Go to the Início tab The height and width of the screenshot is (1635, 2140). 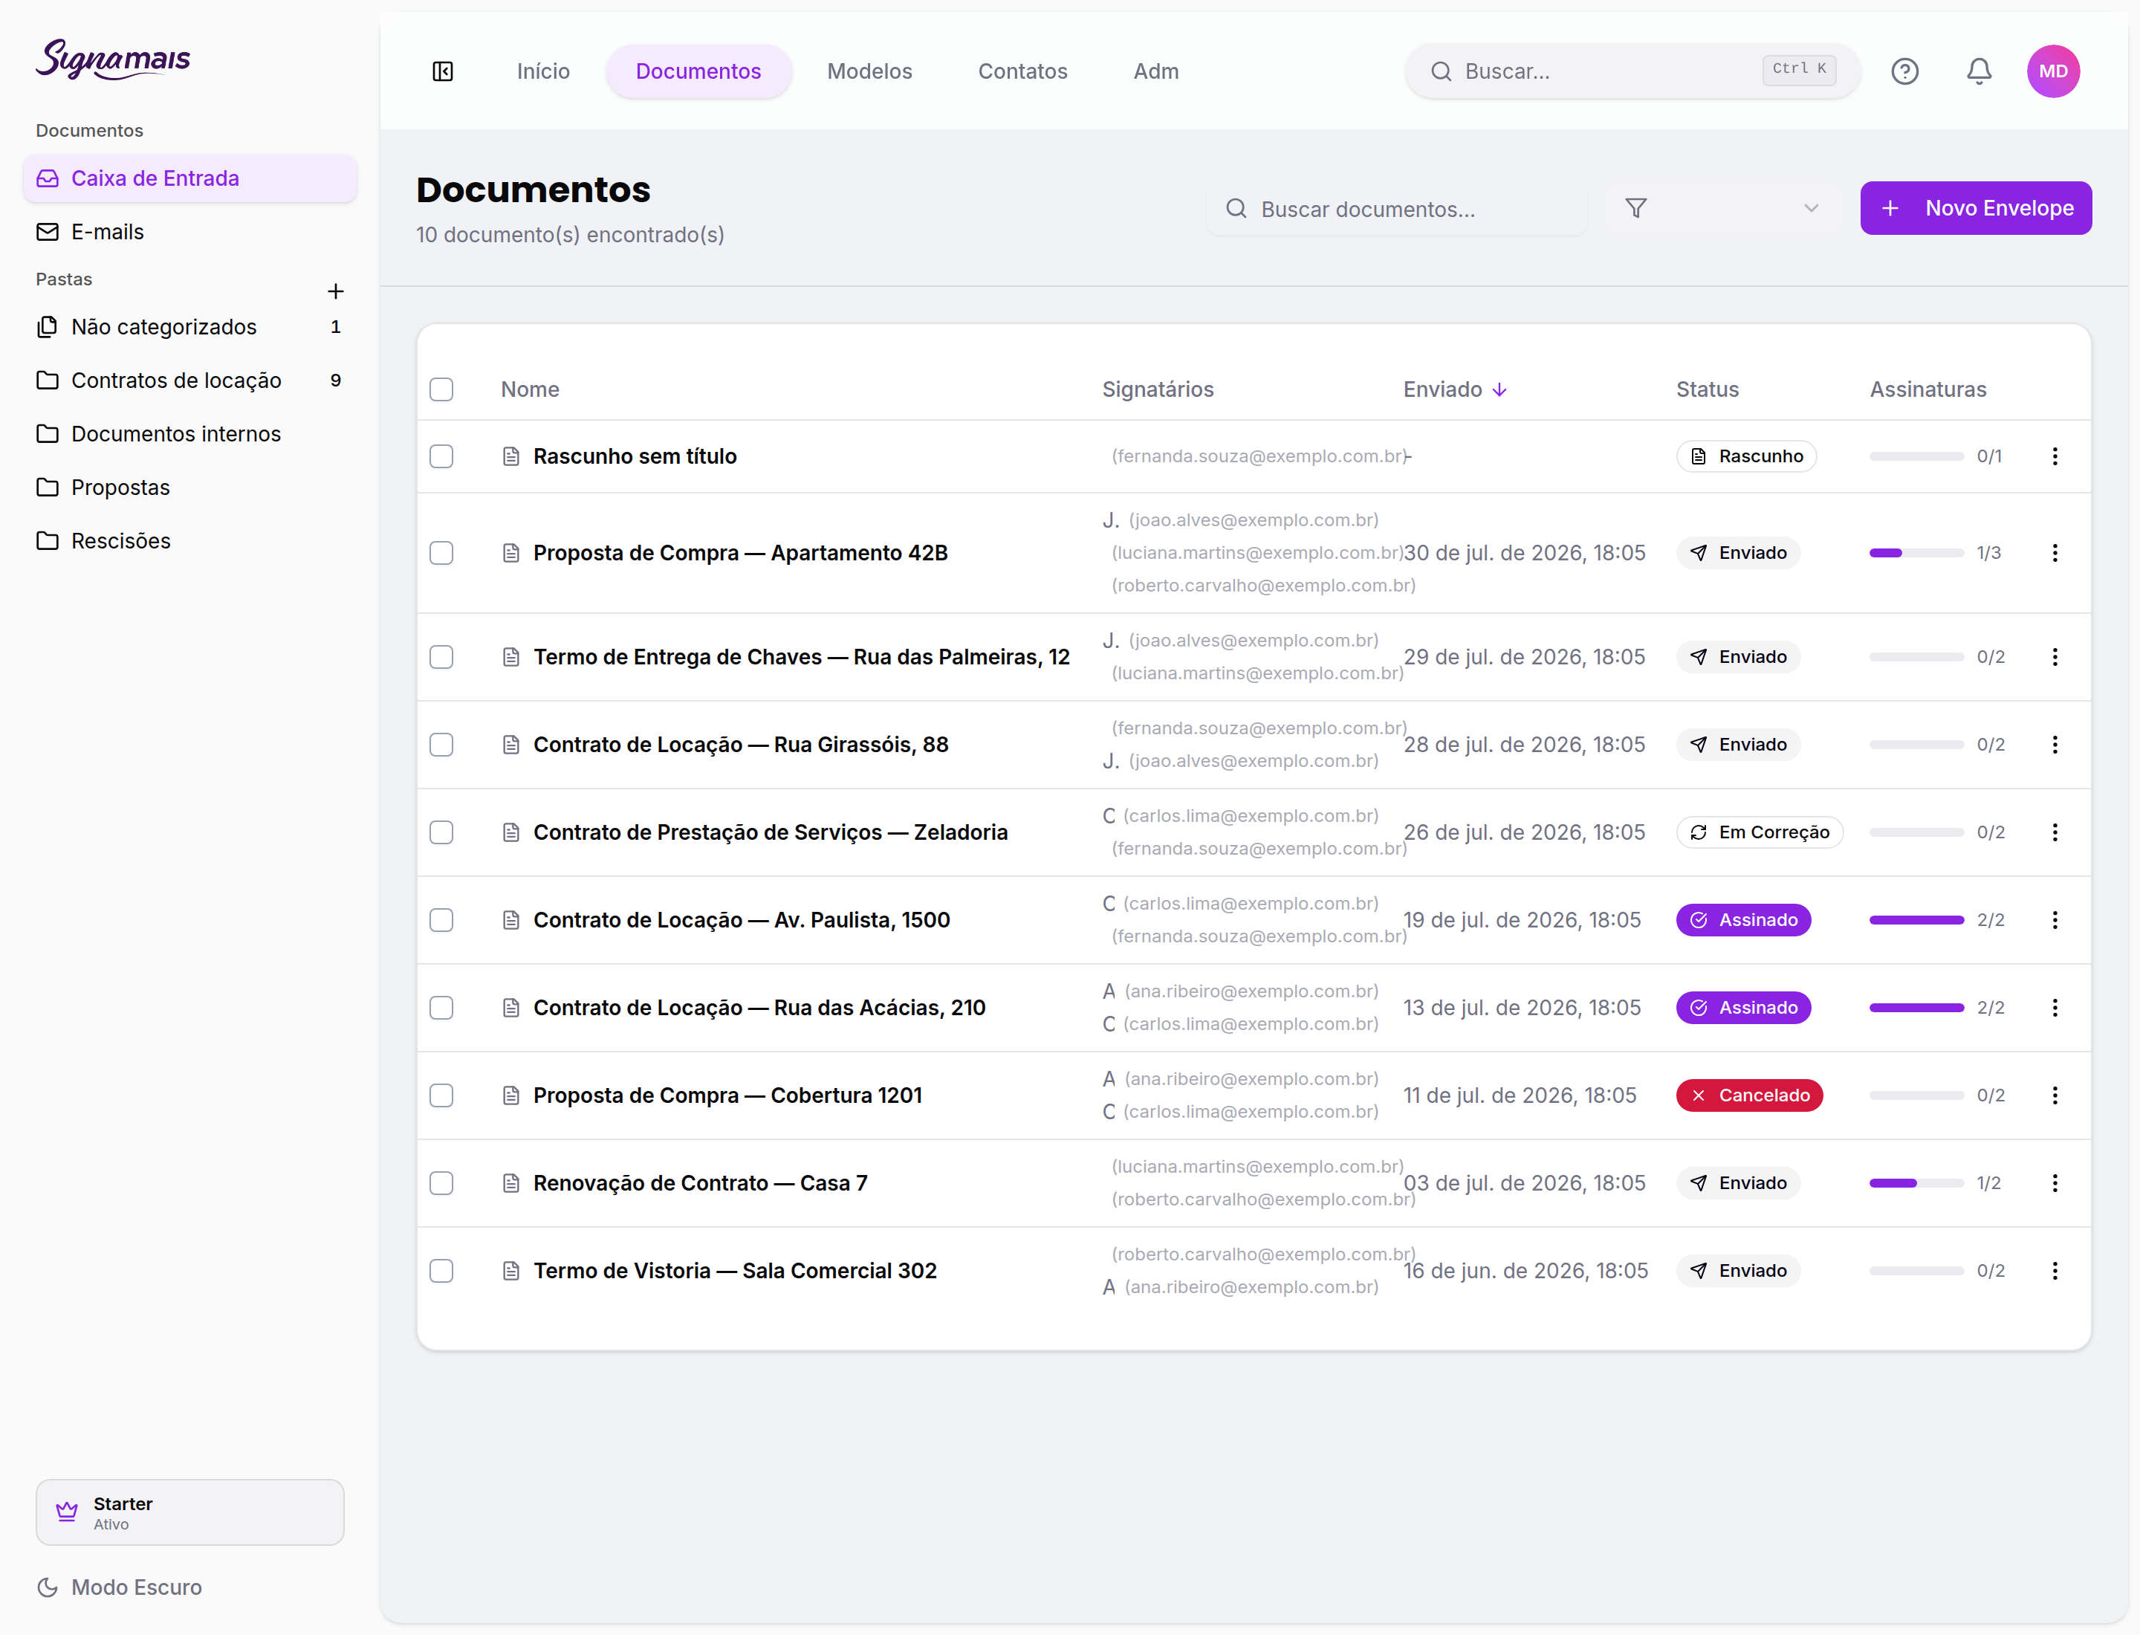click(543, 71)
